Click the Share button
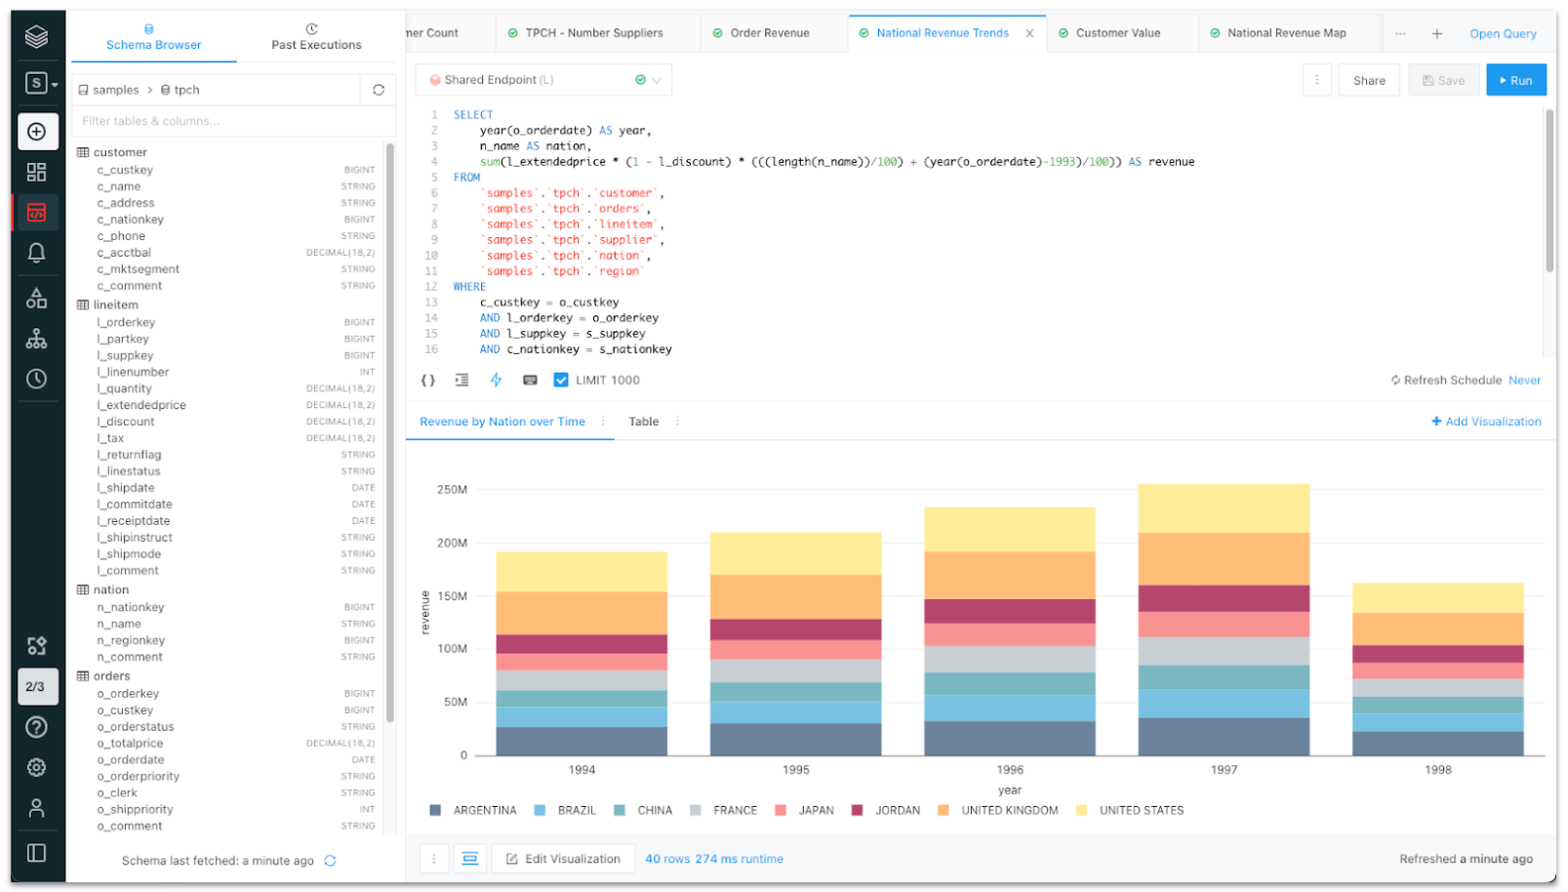This screenshot has height=892, width=1568. click(1369, 81)
